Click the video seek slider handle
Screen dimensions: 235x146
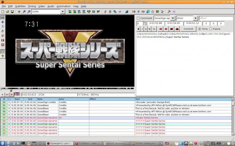click(x=11, y=90)
